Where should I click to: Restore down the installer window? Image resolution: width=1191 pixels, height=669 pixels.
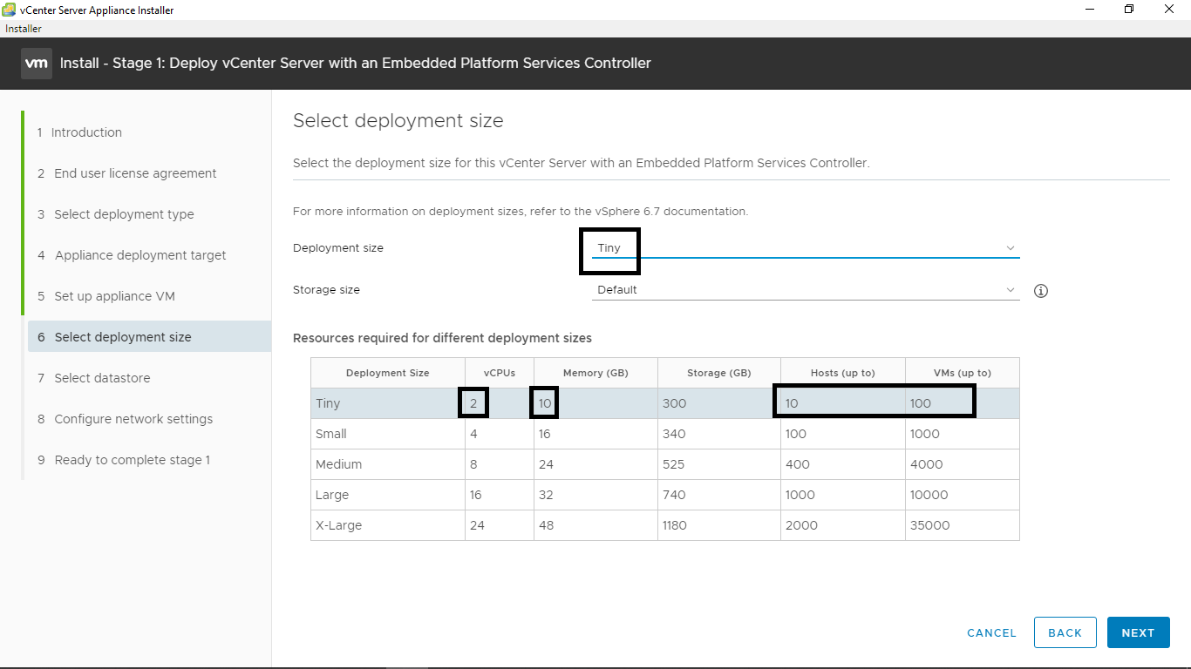pyautogui.click(x=1129, y=10)
